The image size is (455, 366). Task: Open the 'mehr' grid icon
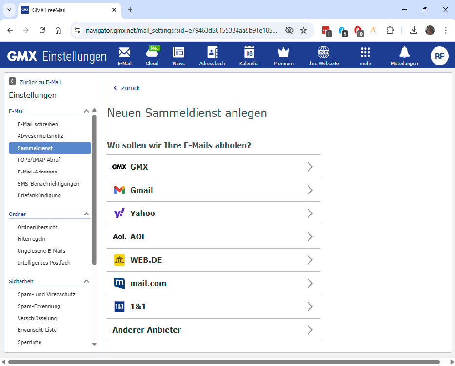point(365,55)
